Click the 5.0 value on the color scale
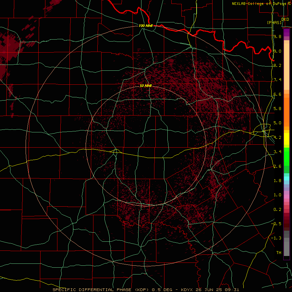 (x=277, y=123)
